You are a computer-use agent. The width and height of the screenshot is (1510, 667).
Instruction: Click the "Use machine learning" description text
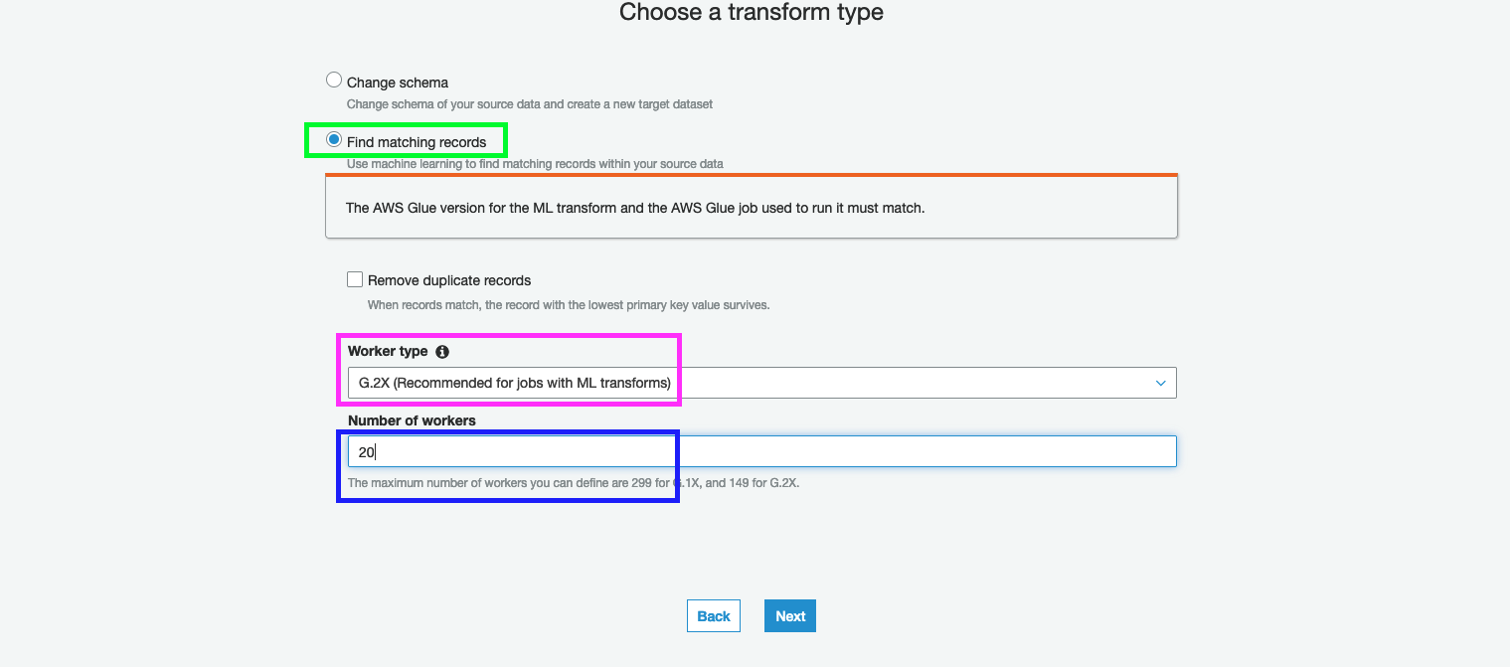click(535, 163)
